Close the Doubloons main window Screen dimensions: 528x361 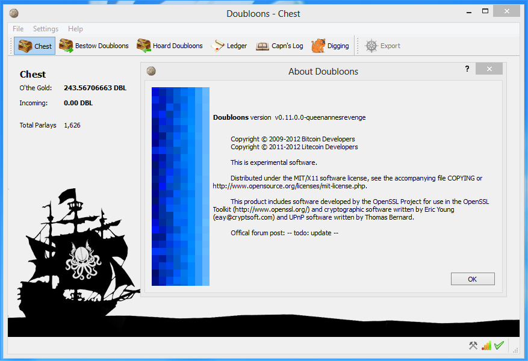[507, 11]
